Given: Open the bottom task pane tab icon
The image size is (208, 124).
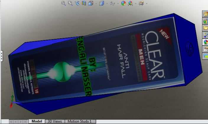Looking at the screenshot, I should [205, 56].
